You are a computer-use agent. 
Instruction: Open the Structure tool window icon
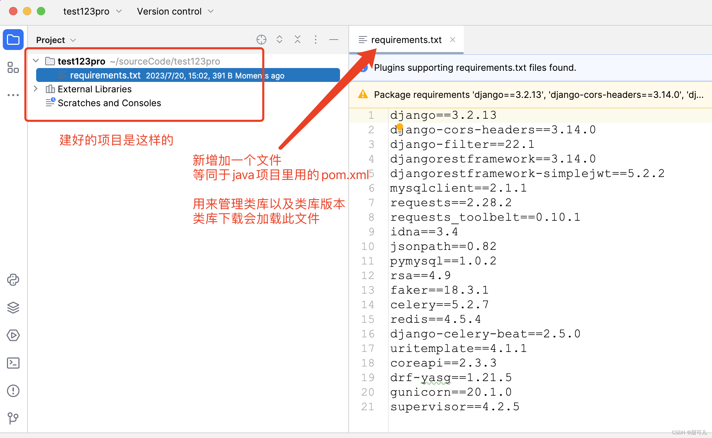[x=13, y=67]
